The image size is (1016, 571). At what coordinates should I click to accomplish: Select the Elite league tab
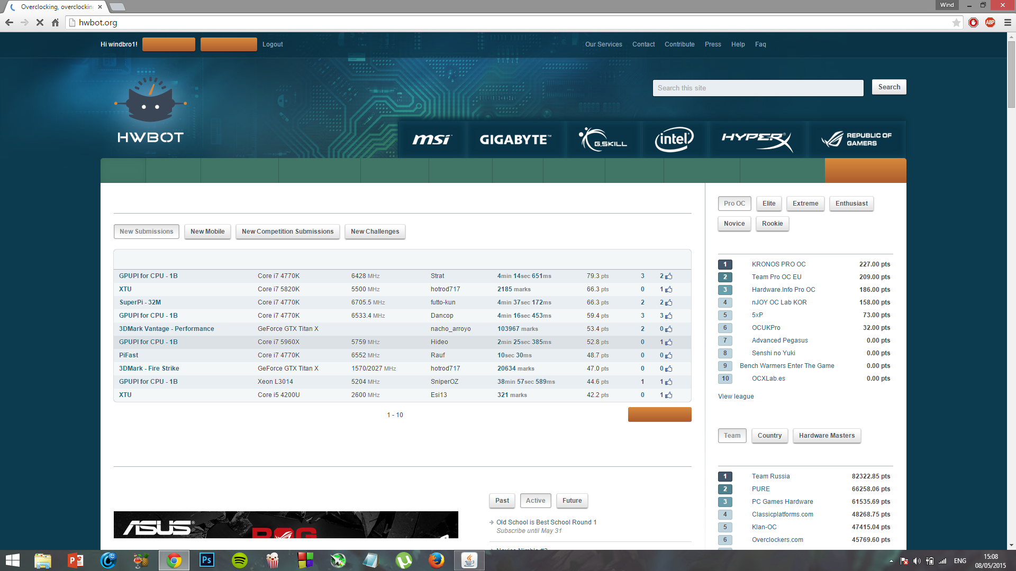[769, 204]
